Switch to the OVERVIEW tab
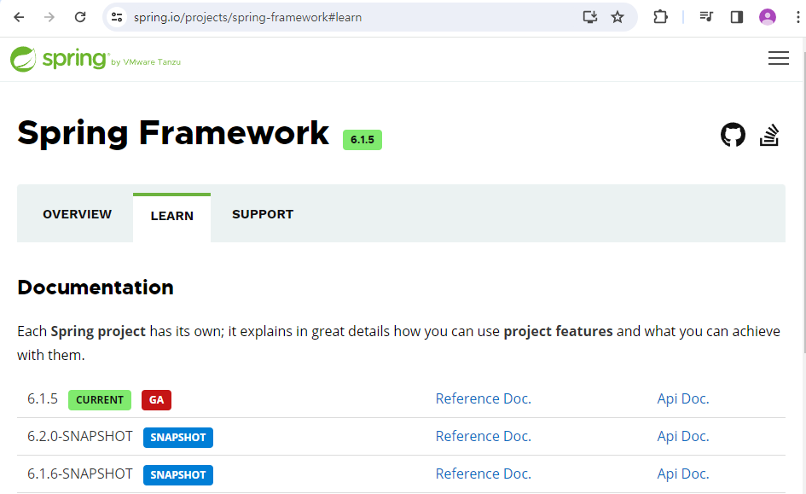 tap(77, 214)
